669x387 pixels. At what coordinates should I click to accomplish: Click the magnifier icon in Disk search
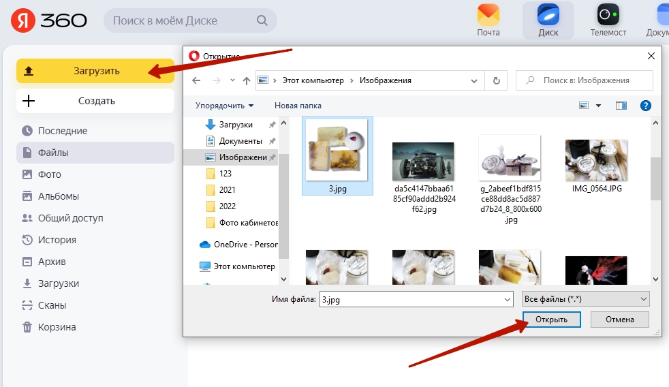[262, 20]
